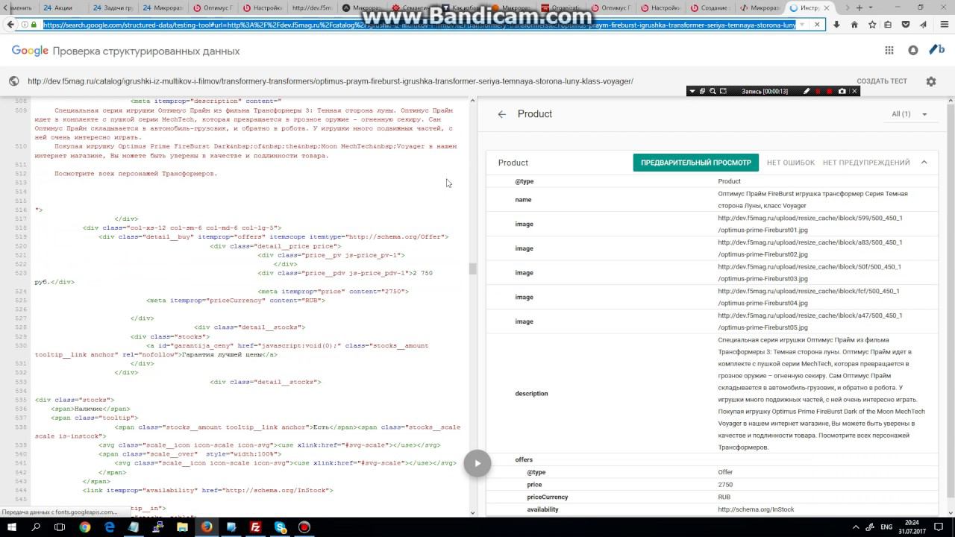Open the All (1) filter dropdown
This screenshot has width=955, height=537.
pos(909,114)
